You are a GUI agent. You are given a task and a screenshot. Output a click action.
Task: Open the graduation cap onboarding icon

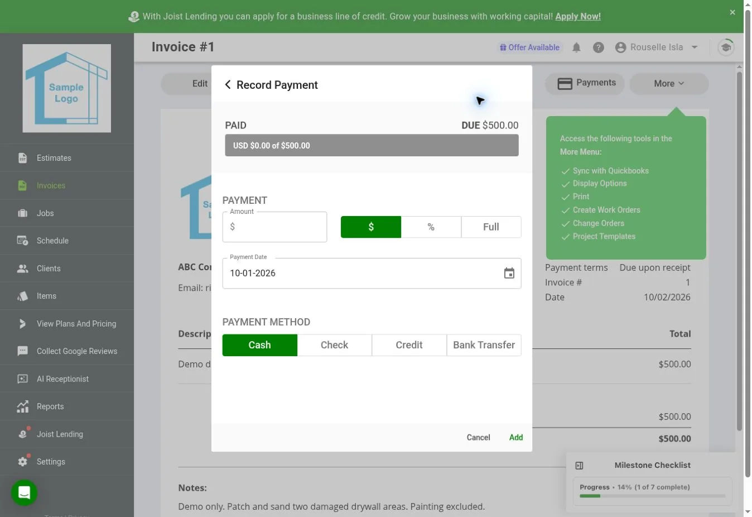tap(726, 47)
